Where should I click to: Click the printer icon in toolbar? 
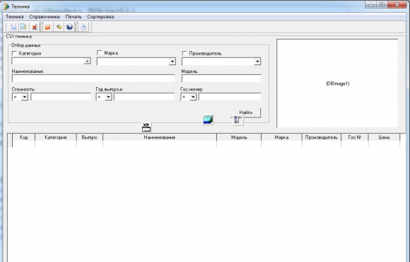click(83, 27)
